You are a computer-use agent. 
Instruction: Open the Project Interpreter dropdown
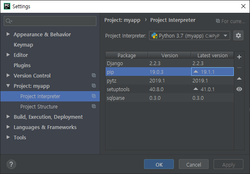[x=190, y=35]
